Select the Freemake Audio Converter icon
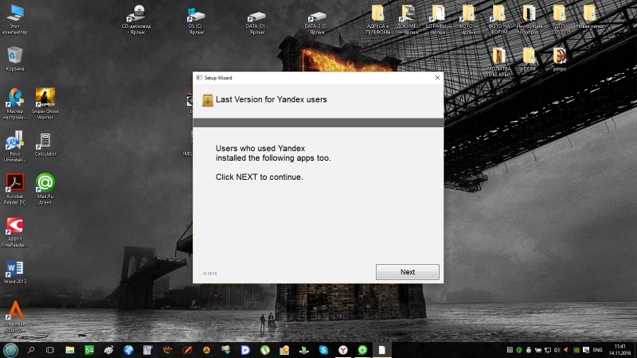Viewport: 637px width, 358px height. coord(15,317)
